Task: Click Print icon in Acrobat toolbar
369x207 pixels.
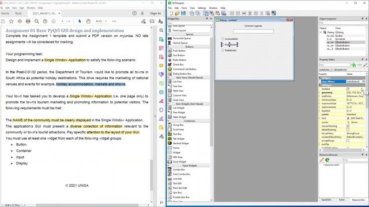Action: 28,21
